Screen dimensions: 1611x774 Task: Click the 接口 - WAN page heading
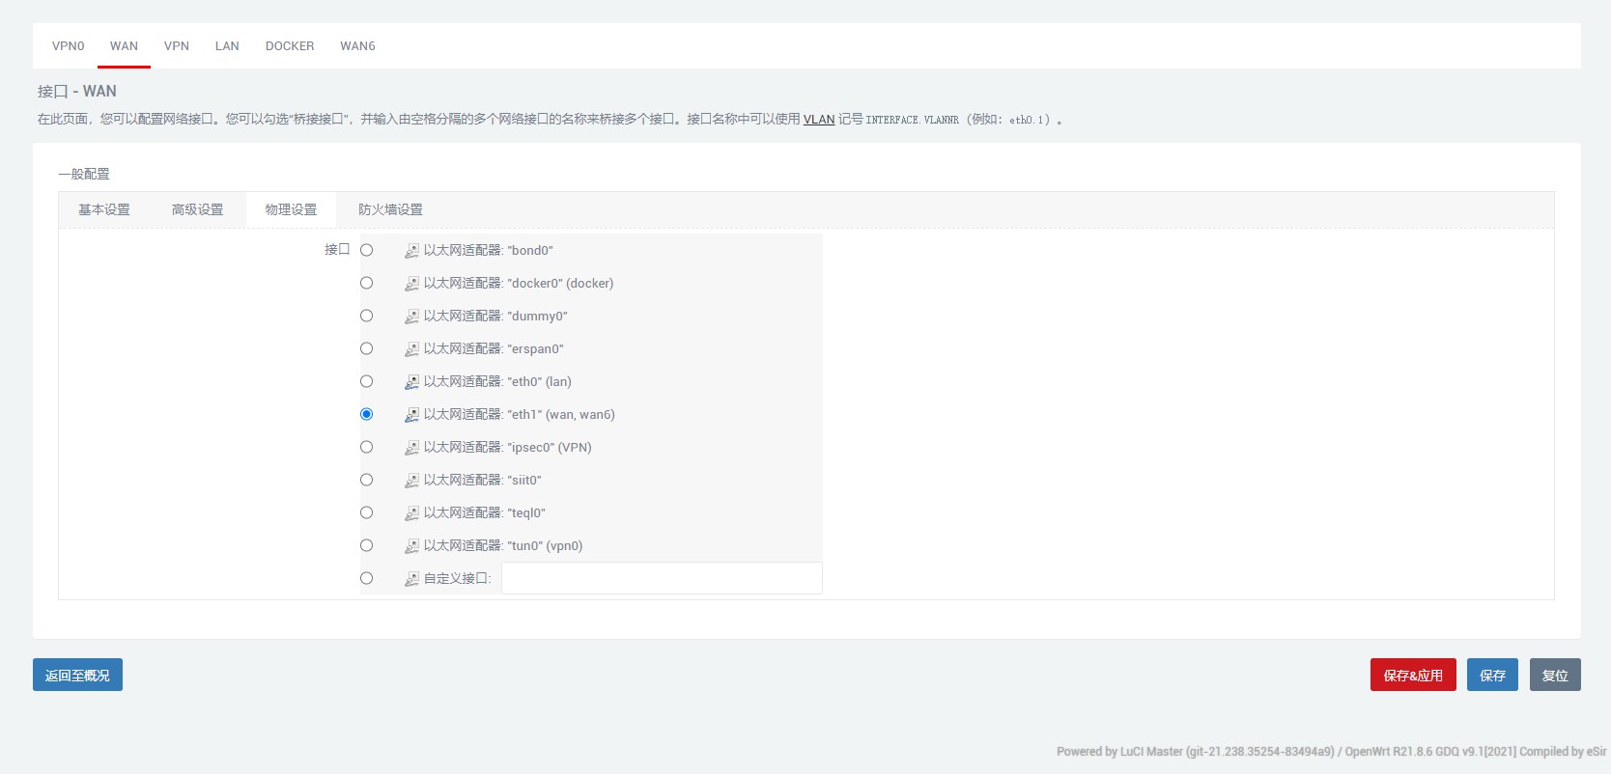77,92
